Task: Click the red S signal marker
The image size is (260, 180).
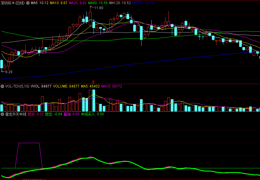Action: pos(93,82)
